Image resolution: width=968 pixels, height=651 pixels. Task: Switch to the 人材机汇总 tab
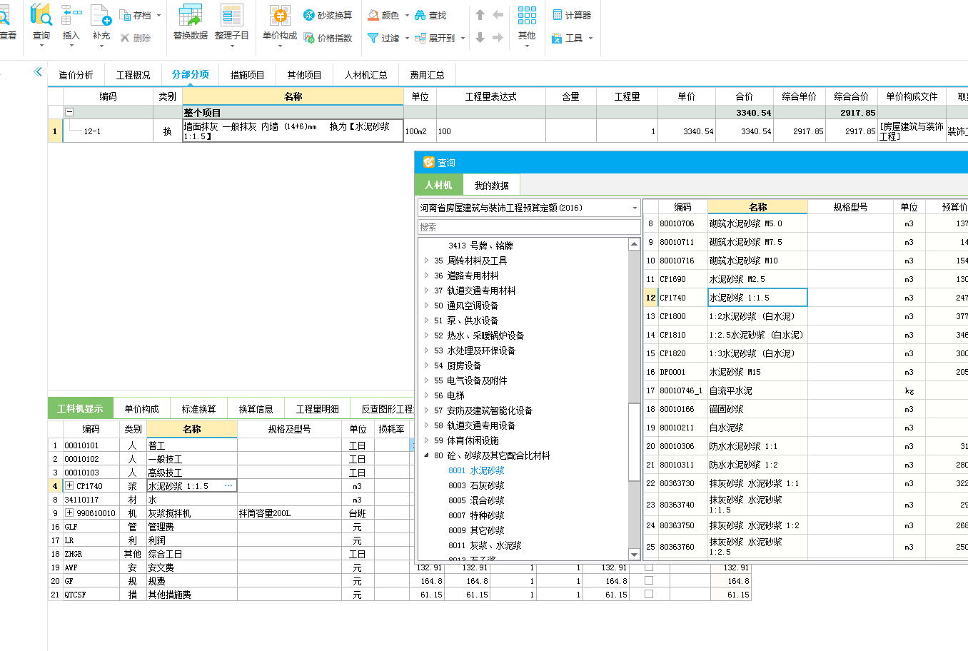(x=365, y=75)
